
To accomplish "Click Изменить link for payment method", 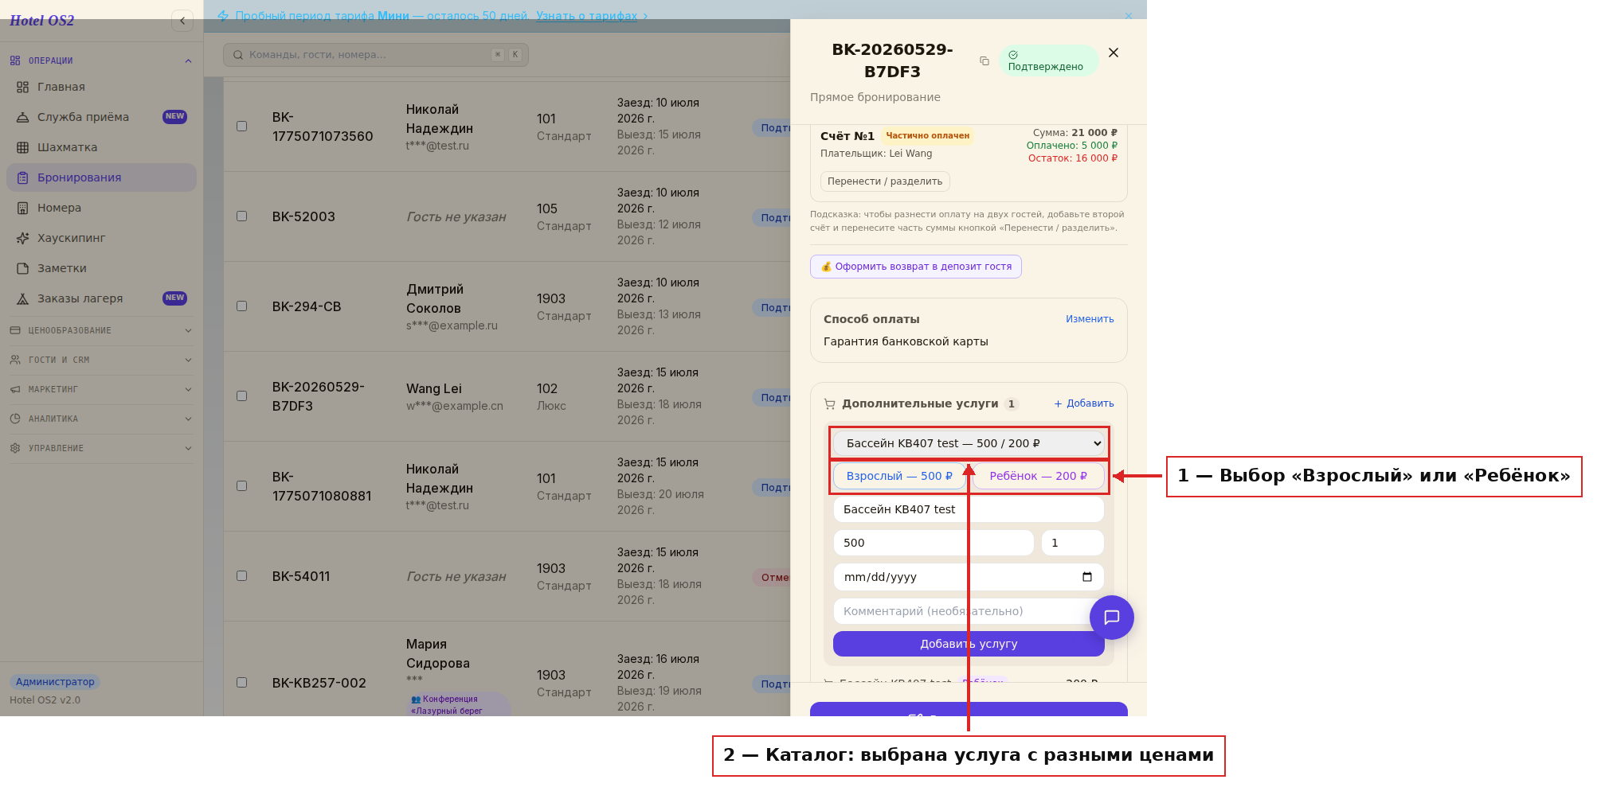I will click(x=1090, y=319).
